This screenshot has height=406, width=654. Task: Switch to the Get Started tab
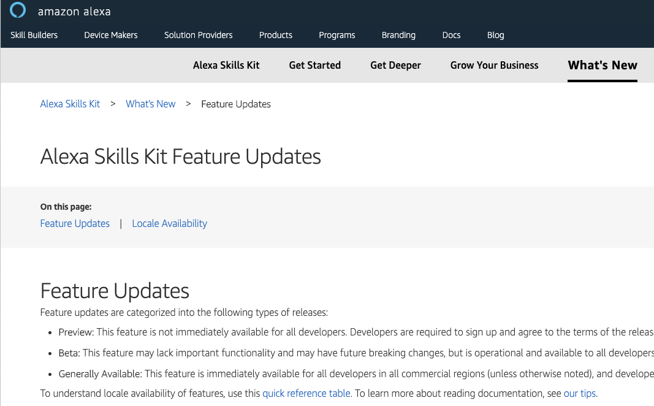pyautogui.click(x=315, y=65)
